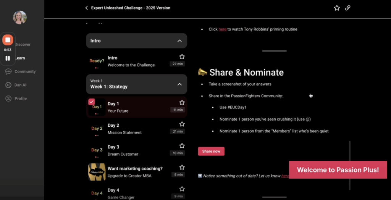Viewport: 391px width, 200px height.
Task: Favorite the course with top star icon
Action: click(x=337, y=8)
